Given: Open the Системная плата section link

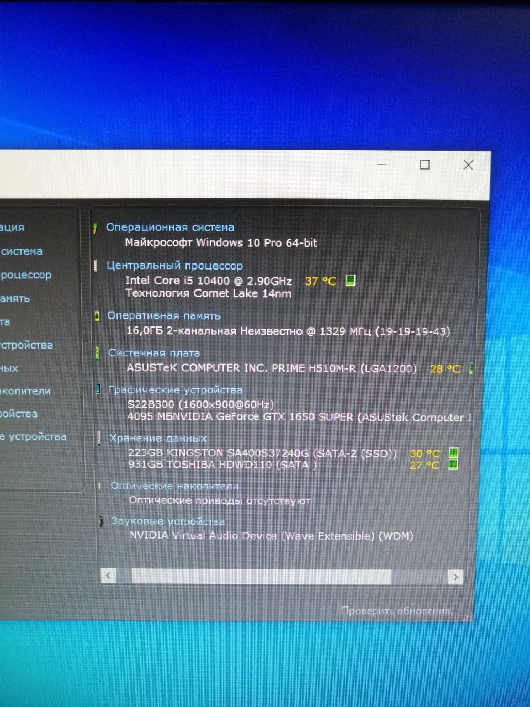Looking at the screenshot, I should [x=154, y=353].
